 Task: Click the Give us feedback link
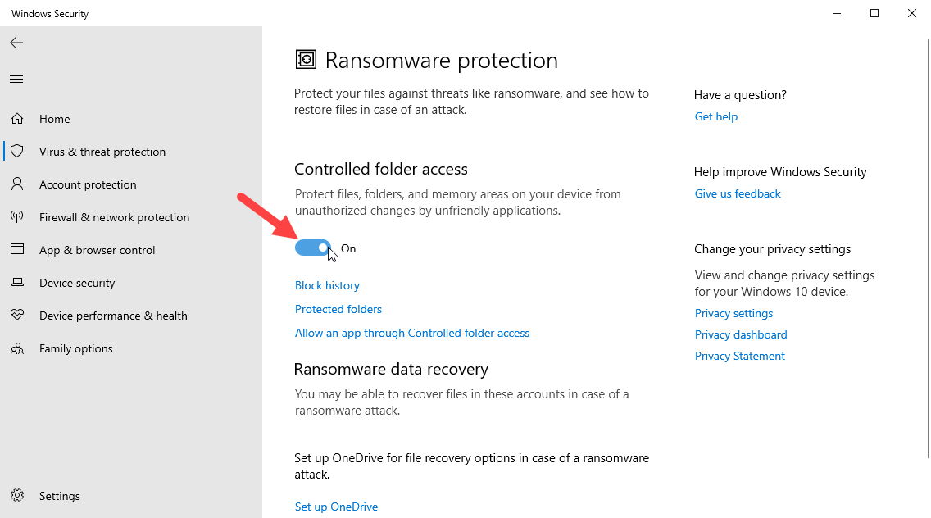click(738, 193)
